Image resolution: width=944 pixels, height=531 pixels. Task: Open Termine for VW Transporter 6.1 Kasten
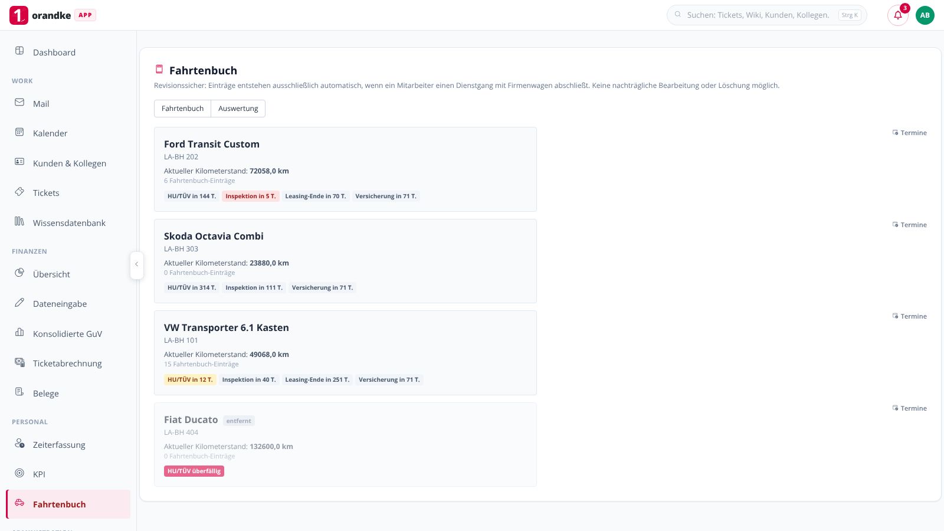click(x=910, y=316)
